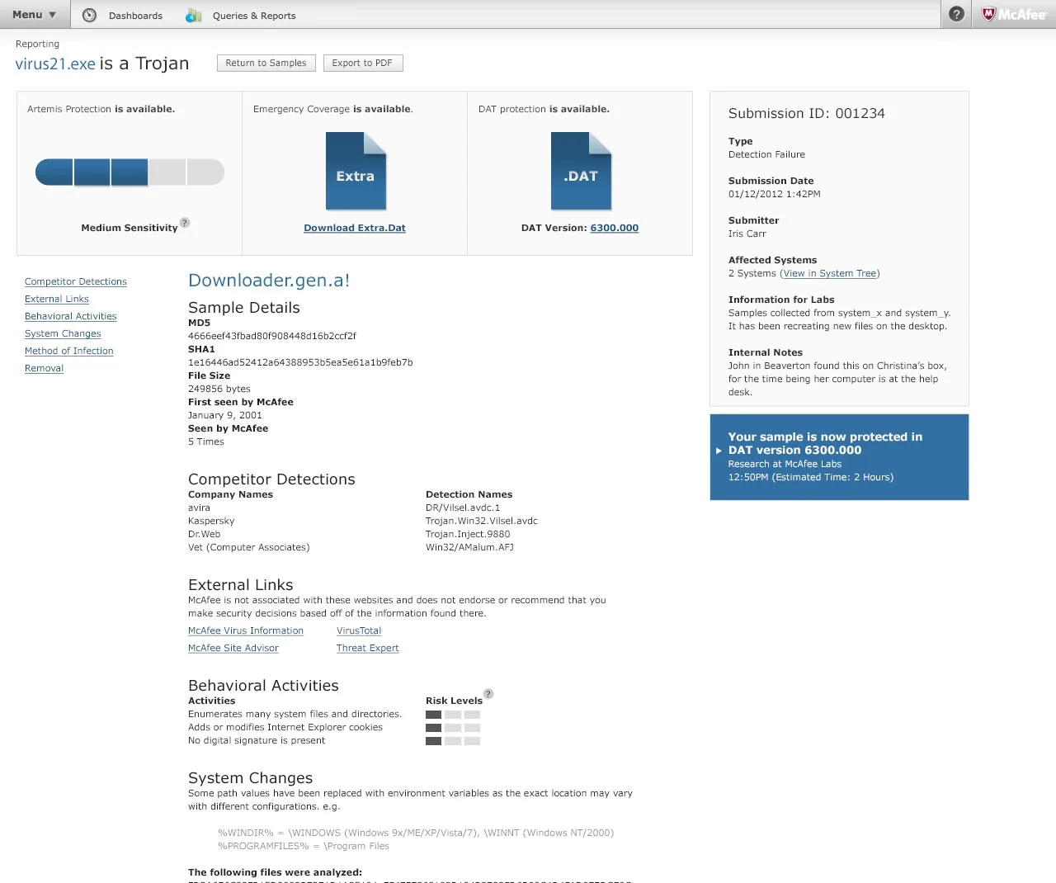Image resolution: width=1056 pixels, height=883 pixels.
Task: Click the first risk level indicator bar
Action: click(433, 715)
